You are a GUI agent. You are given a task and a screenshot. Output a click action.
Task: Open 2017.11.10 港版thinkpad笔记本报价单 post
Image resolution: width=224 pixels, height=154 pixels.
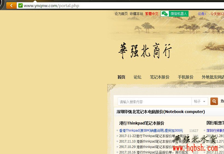[154, 141]
